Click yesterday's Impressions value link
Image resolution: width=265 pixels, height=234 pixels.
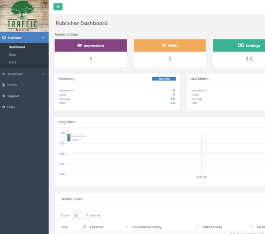174,90
